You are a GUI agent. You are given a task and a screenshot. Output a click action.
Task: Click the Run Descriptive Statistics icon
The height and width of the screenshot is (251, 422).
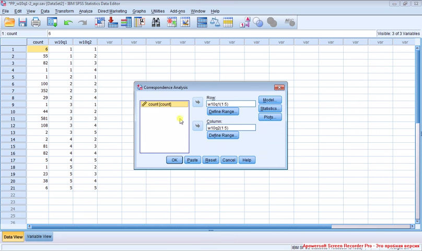(x=139, y=22)
